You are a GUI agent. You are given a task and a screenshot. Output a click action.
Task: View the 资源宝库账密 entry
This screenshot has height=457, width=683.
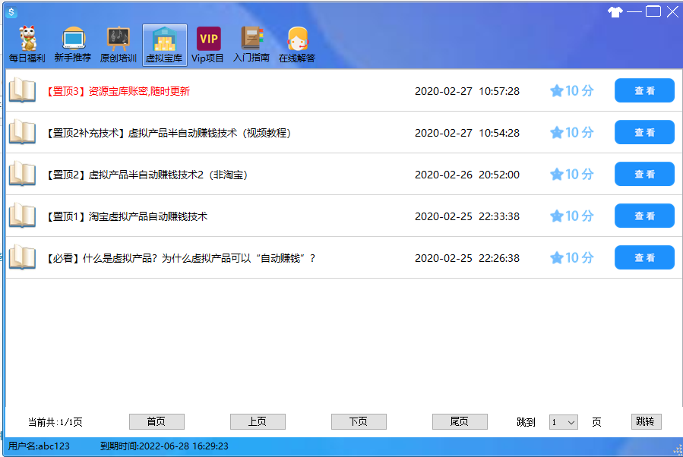[644, 91]
